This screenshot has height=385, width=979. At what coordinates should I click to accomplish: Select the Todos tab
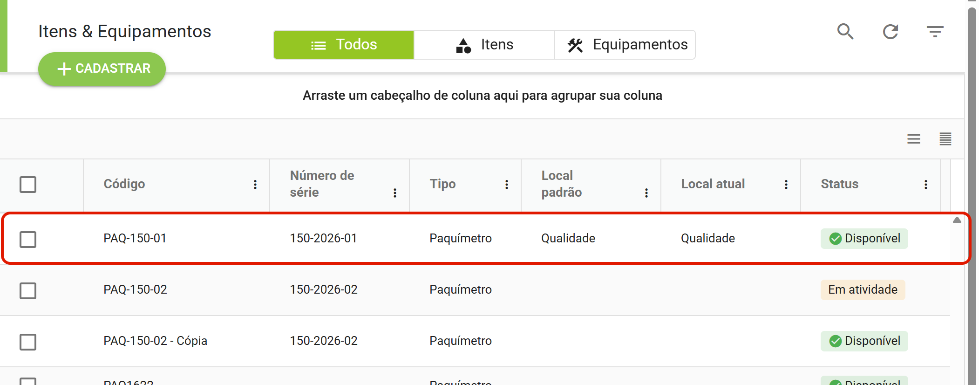344,45
